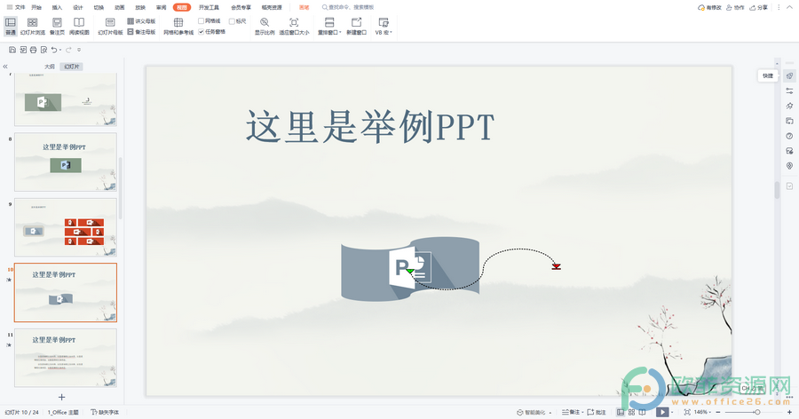Open 备注母版 notes master
Viewport: 799px width, 419px height.
[141, 32]
